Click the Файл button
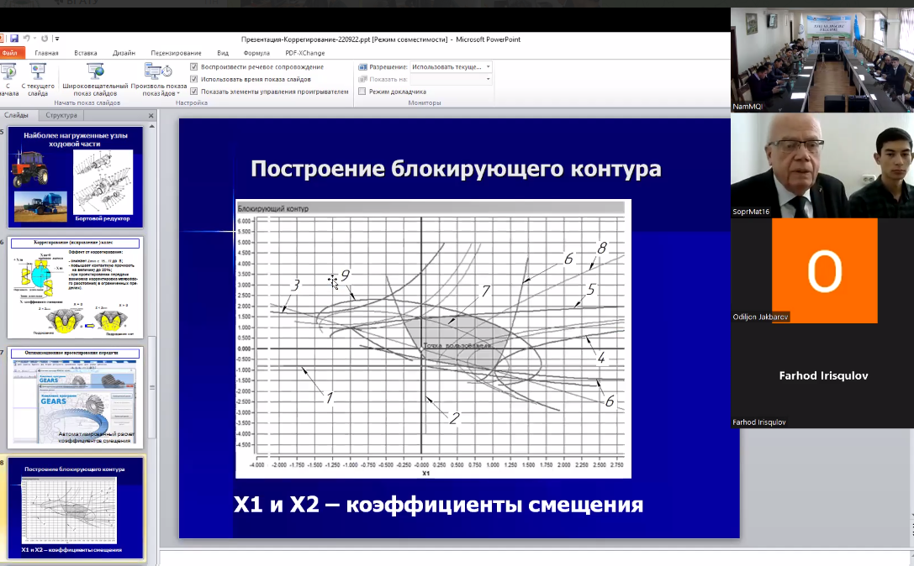 point(10,53)
